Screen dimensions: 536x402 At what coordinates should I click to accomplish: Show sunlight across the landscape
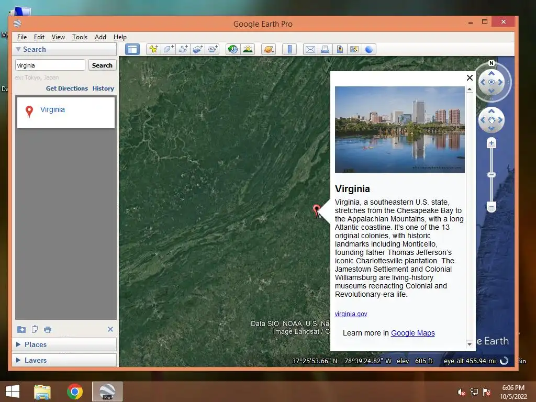coord(248,49)
